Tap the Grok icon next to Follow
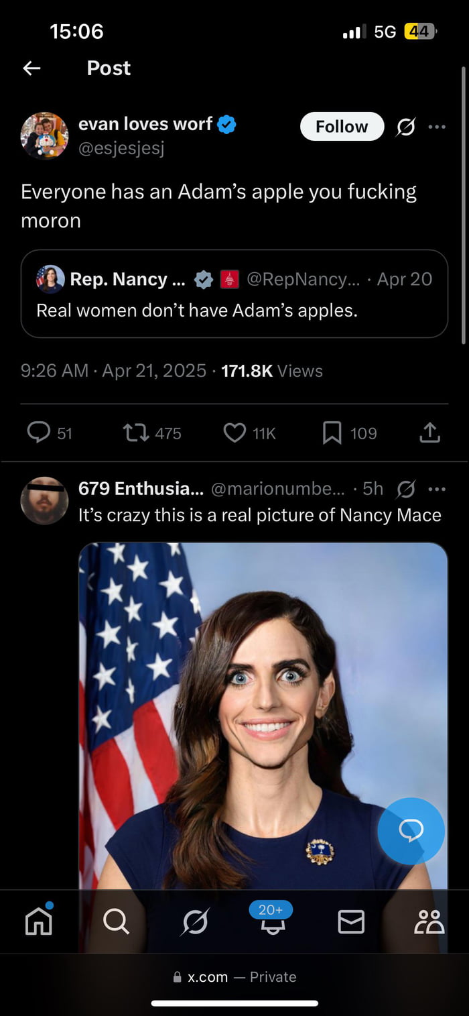The image size is (469, 1016). [x=407, y=126]
